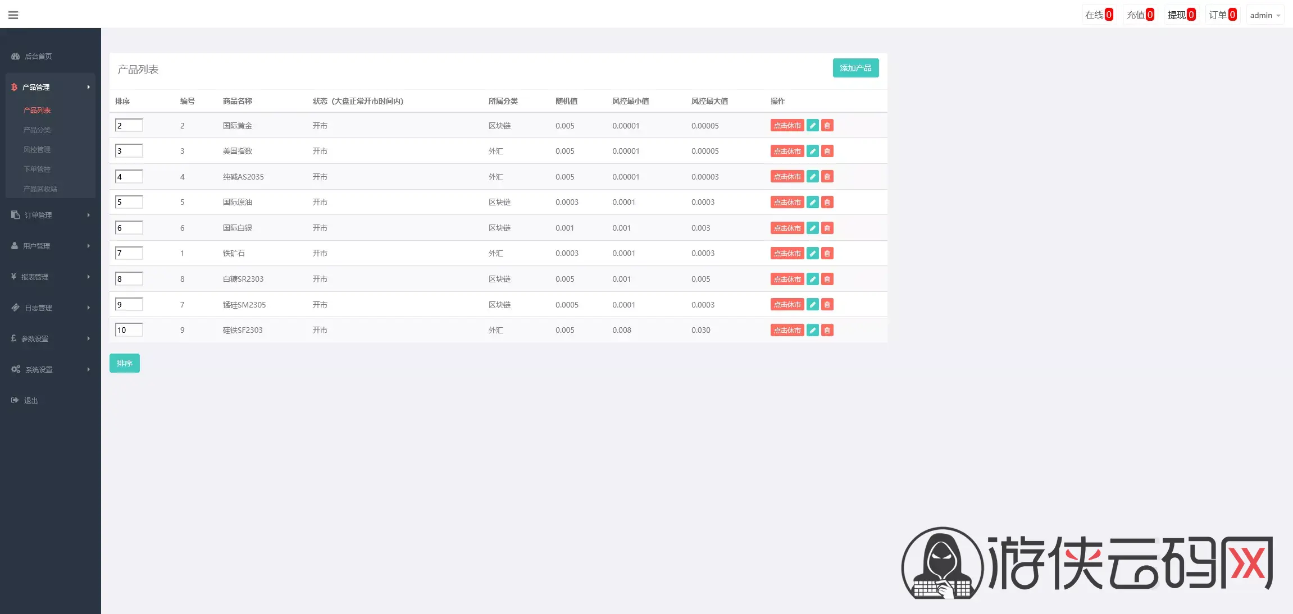The height and width of the screenshot is (614, 1293).
Task: Edit the 硅铁SF2303 product via pencil icon
Action: [x=812, y=330]
